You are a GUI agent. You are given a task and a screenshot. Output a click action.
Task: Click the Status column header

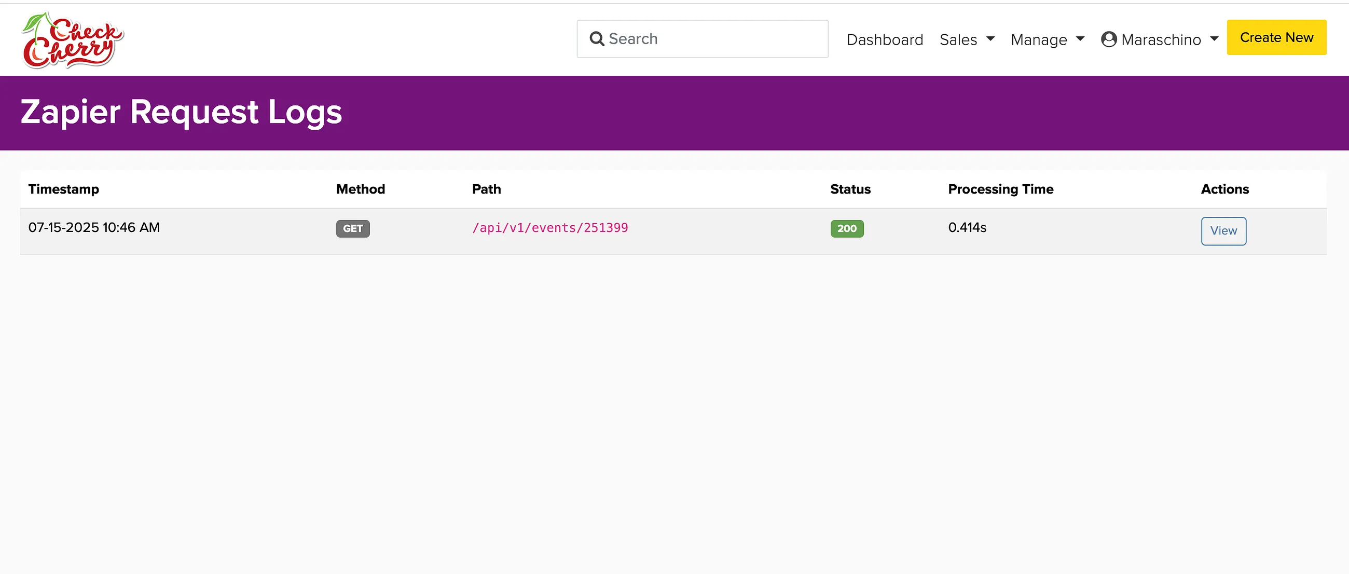(x=850, y=189)
